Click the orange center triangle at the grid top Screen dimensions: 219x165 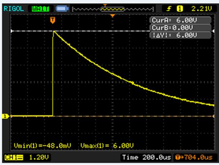coord(113,16)
